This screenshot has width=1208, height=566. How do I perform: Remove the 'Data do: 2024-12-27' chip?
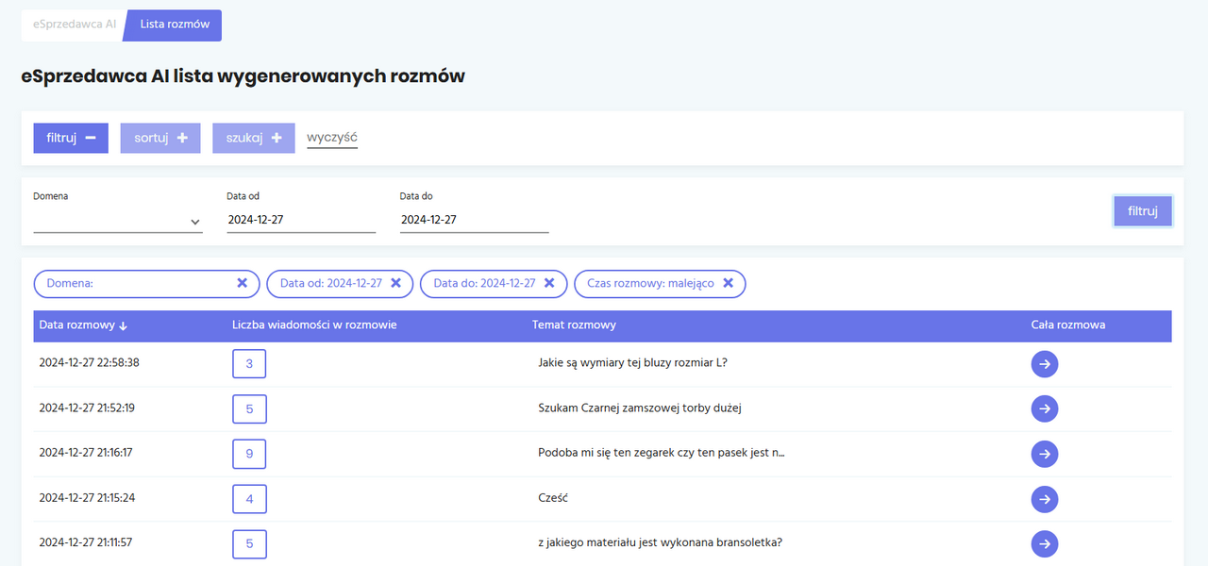[549, 283]
